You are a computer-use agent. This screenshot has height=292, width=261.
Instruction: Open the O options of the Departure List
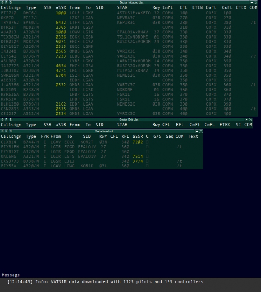pos(2,132)
